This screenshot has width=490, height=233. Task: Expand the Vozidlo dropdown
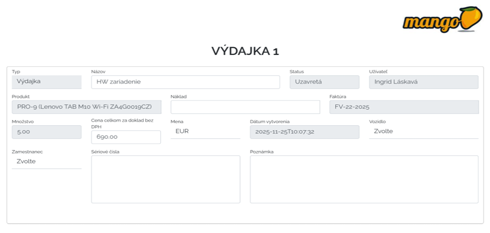423,132
